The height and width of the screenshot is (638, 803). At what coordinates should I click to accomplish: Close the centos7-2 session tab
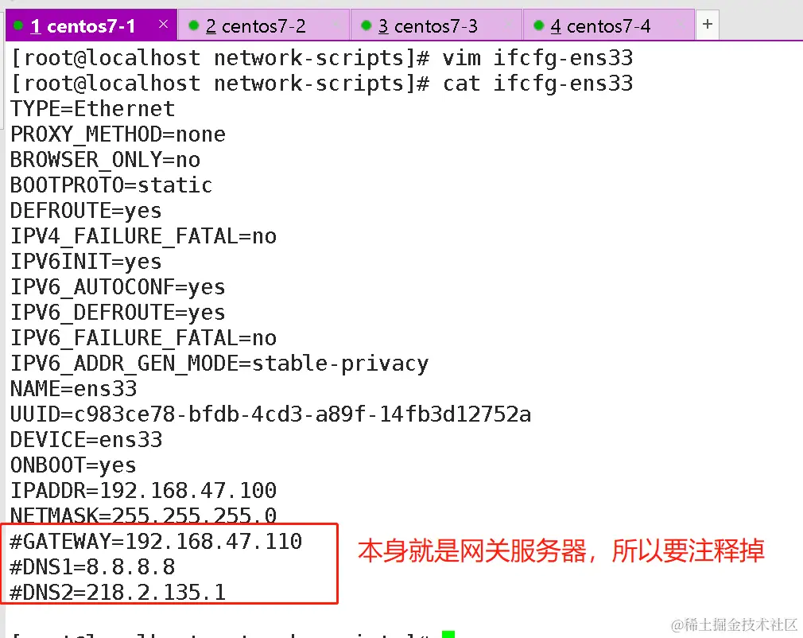coord(336,24)
